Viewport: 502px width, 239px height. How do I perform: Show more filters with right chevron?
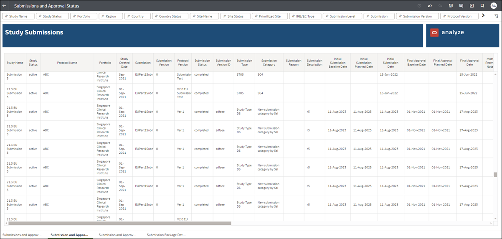[x=483, y=15]
